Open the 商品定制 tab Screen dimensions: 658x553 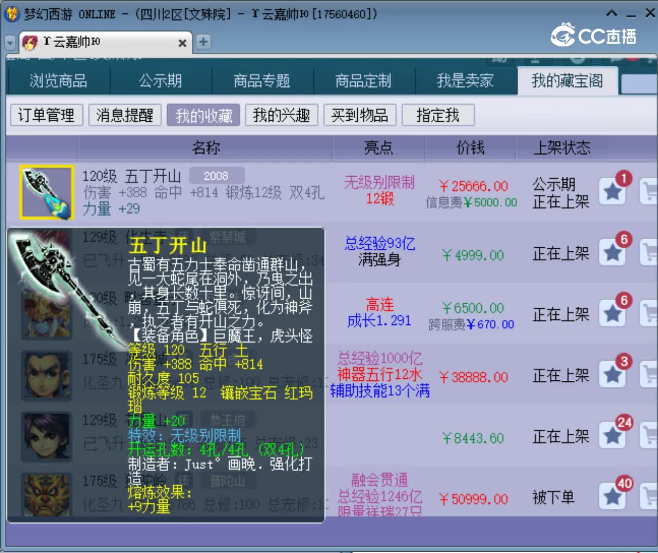pyautogui.click(x=363, y=81)
